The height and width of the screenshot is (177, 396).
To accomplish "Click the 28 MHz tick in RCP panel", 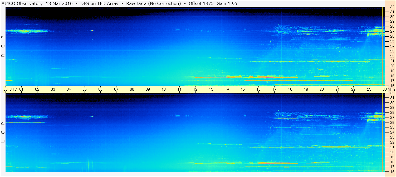I will [x=392, y=26].
